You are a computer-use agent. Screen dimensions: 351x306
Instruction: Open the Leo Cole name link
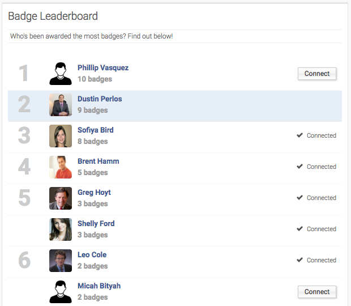[x=92, y=254]
